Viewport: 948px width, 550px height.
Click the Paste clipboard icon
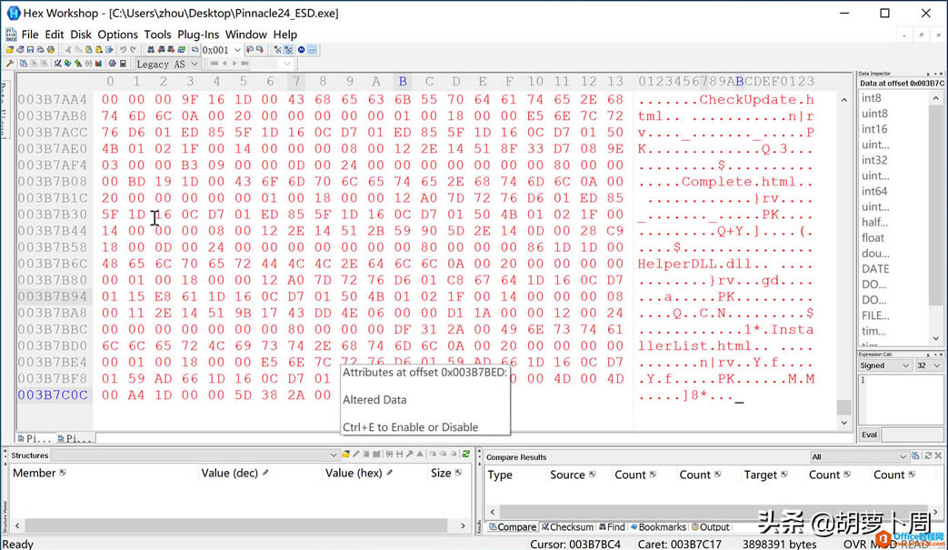pos(89,50)
